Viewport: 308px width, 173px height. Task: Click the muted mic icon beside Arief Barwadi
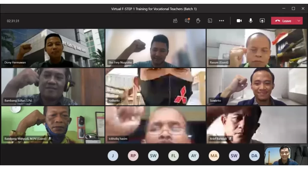tap(230, 138)
